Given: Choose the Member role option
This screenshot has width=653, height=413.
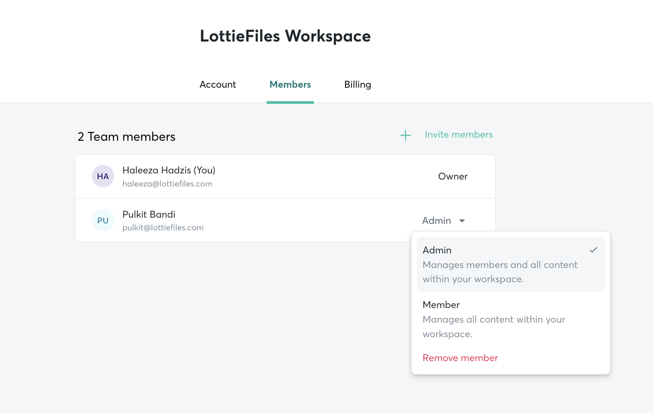Looking at the screenshot, I should click(511, 319).
